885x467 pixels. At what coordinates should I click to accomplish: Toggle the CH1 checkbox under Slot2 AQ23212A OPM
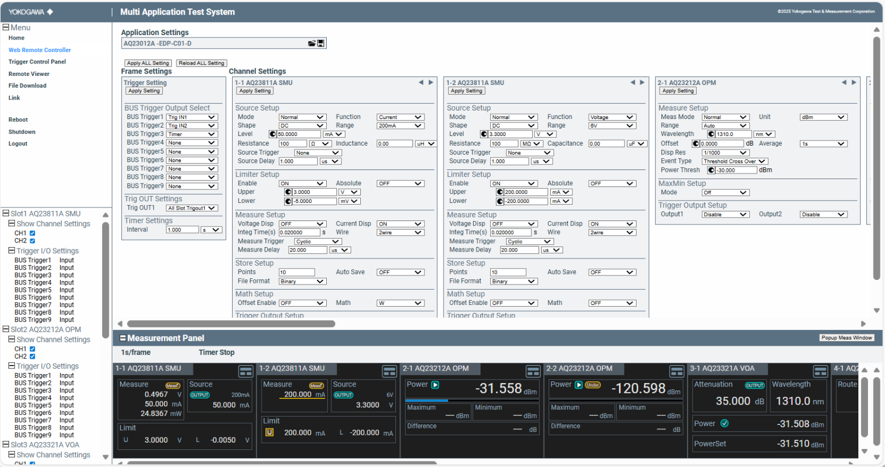pos(32,349)
